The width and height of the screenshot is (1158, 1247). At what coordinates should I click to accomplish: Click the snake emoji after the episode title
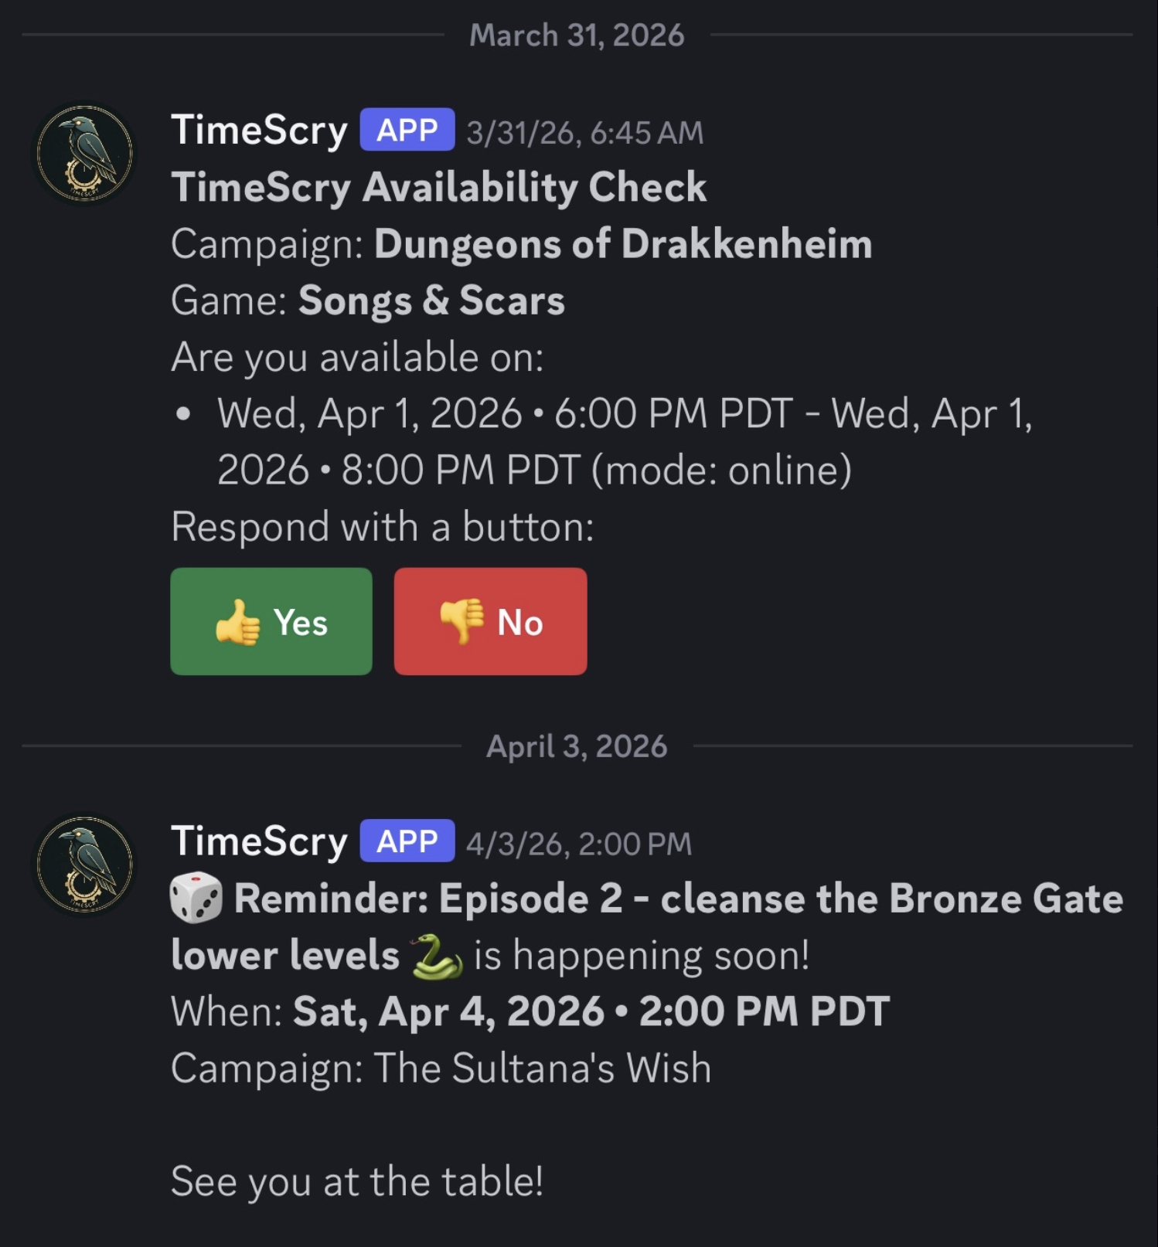(x=438, y=955)
